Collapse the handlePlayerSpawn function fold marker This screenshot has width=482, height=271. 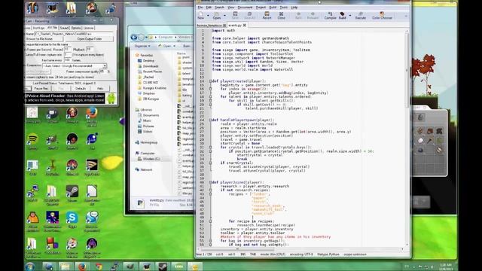pyautogui.click(x=210, y=120)
